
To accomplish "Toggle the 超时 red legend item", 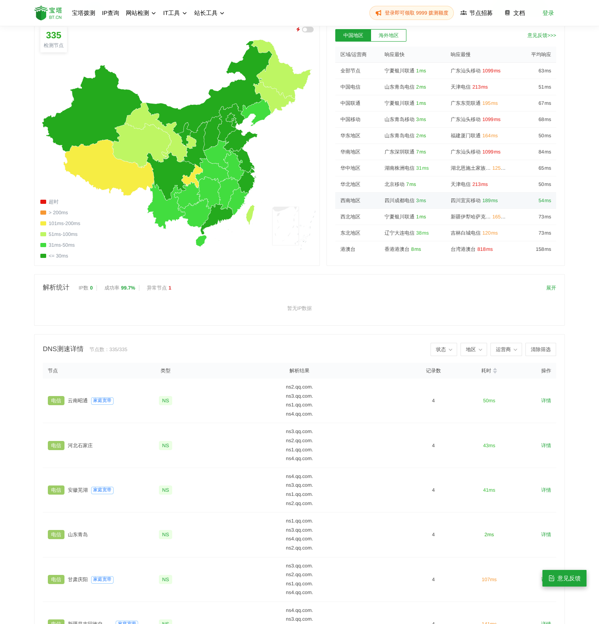I will [x=50, y=202].
